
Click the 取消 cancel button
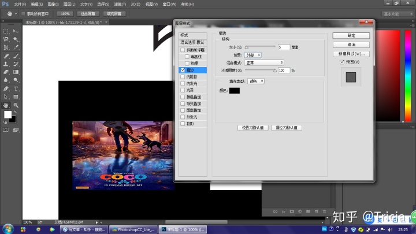[x=351, y=44]
